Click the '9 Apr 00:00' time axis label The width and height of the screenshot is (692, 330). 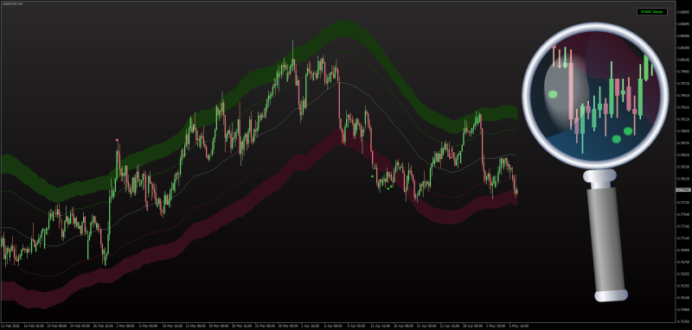point(356,326)
